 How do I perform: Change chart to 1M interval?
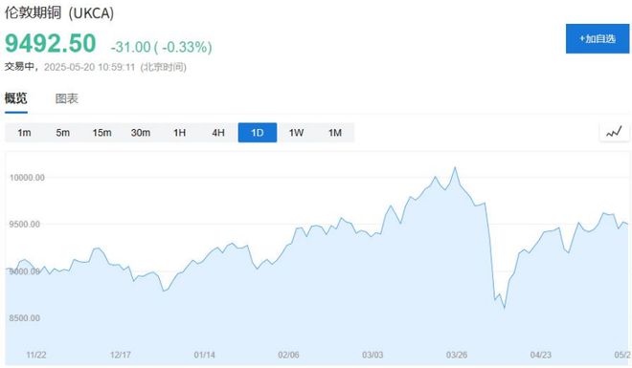pos(335,133)
